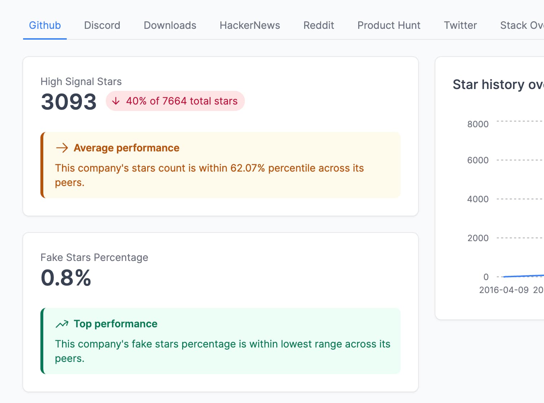Click the right arrow icon beside Average performance

[x=62, y=148]
